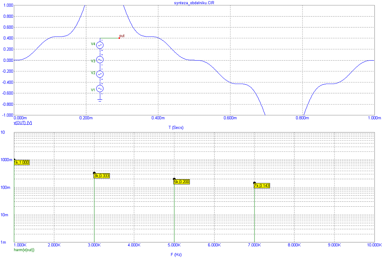
Task: Click the 2.000K frequency axis value
Action: point(54,245)
